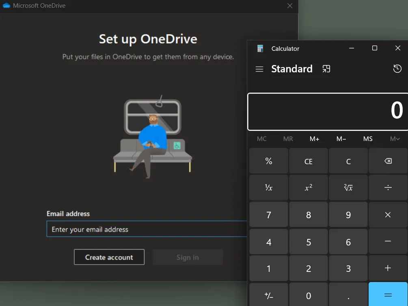The image size is (408, 306).
Task: Click the commuter illustration in OneDrive
Action: pyautogui.click(x=153, y=137)
